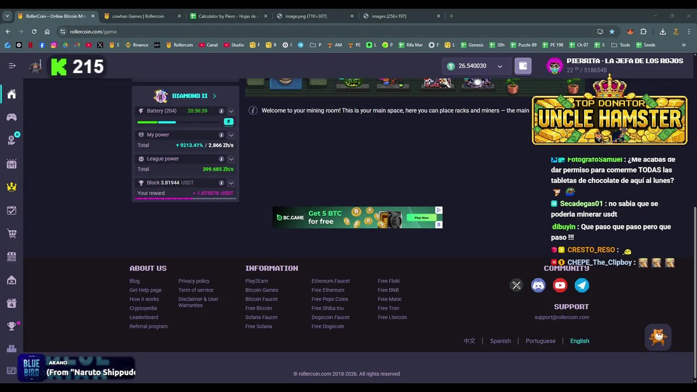Viewport: 697px width, 392px height.
Task: Open the Genesis bookmark
Action: [471, 45]
